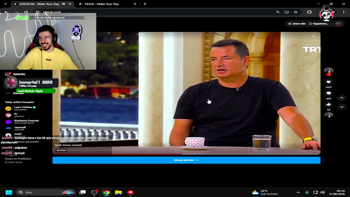Click the microphone icon in system tray
The width and height of the screenshot is (350, 197).
click(307, 192)
